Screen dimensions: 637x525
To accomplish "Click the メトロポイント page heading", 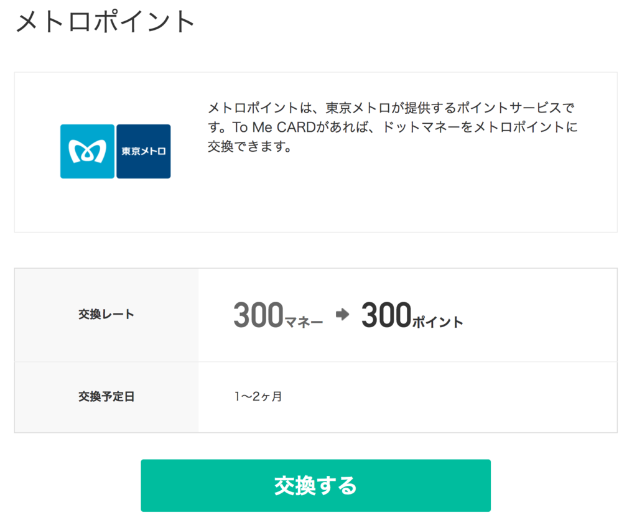I will coord(105,22).
